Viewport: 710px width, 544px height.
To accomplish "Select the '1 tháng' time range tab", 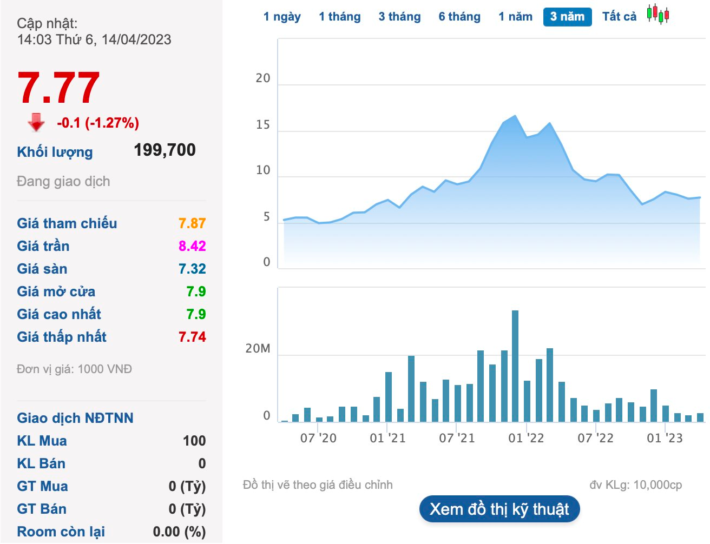I will (x=340, y=17).
